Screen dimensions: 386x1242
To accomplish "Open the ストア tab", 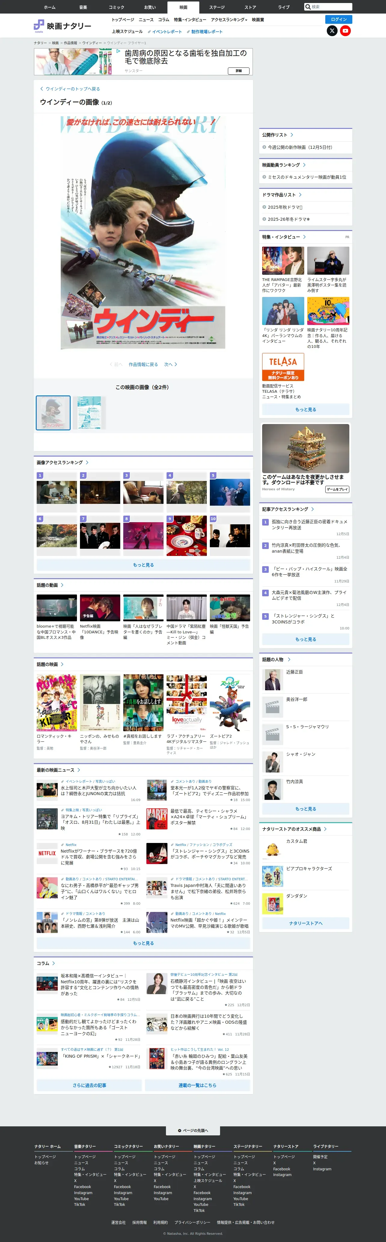I will 250,7.
